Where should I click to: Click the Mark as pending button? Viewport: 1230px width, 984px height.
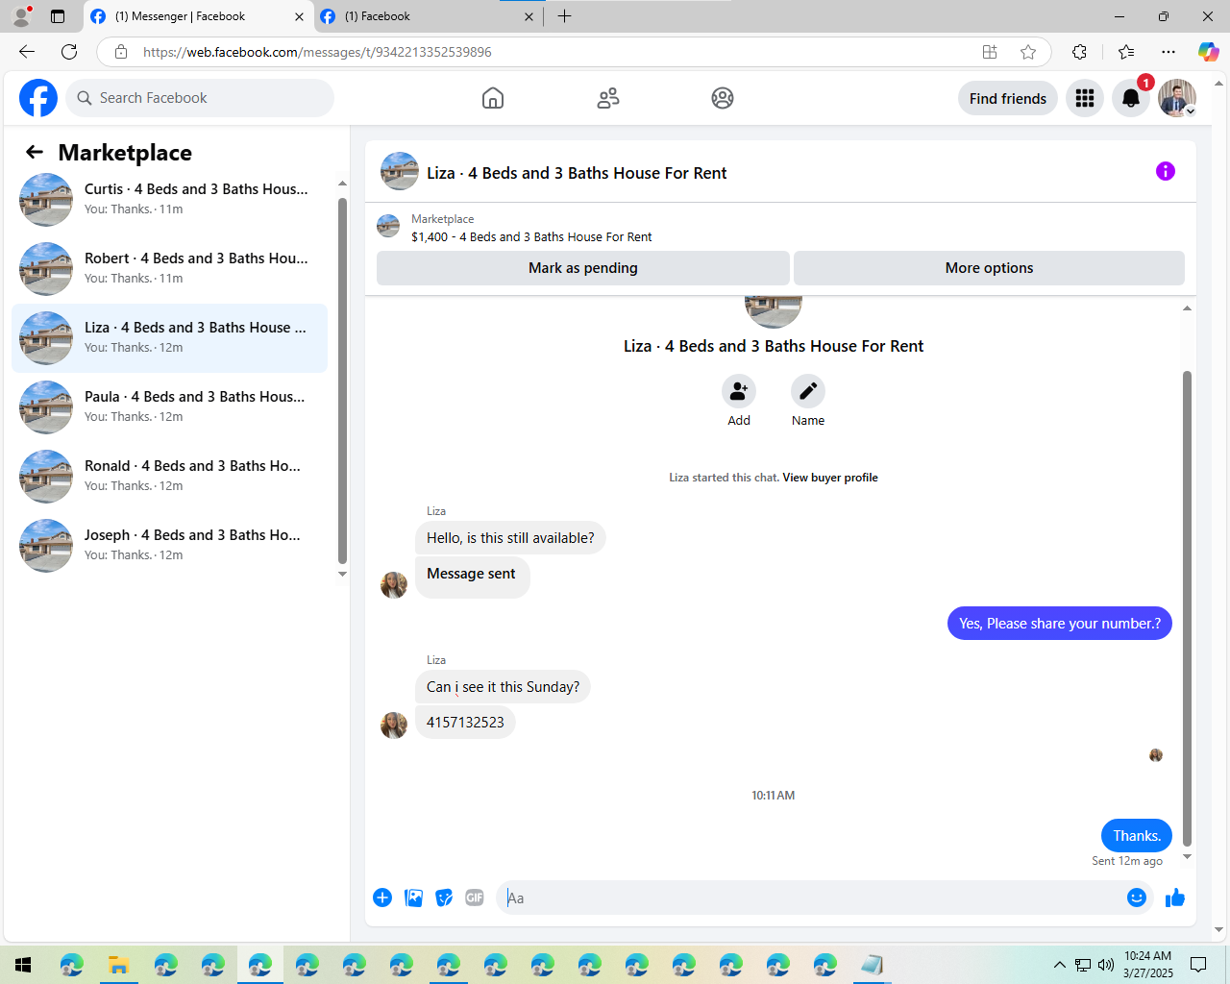(x=583, y=268)
